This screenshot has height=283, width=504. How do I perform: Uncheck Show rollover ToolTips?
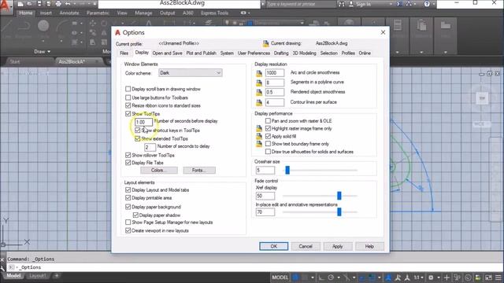tap(128, 155)
